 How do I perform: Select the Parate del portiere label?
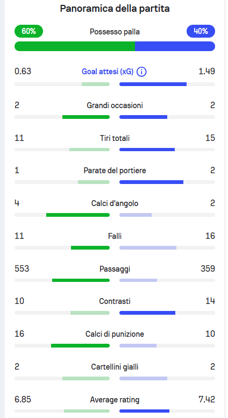click(x=115, y=171)
